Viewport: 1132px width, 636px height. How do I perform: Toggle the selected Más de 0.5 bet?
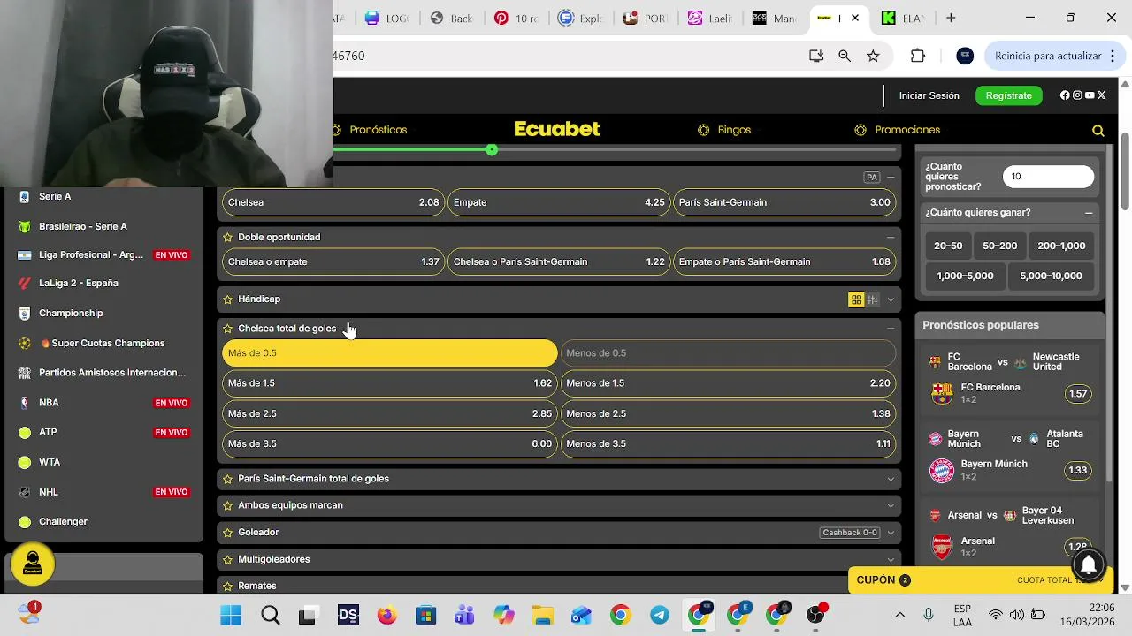tap(390, 353)
